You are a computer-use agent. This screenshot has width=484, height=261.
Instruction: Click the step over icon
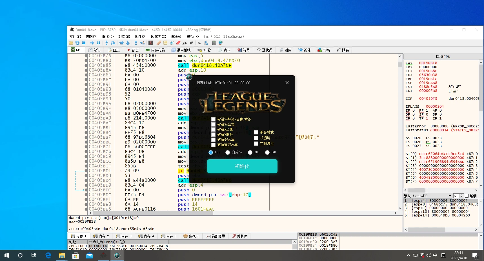click(113, 43)
